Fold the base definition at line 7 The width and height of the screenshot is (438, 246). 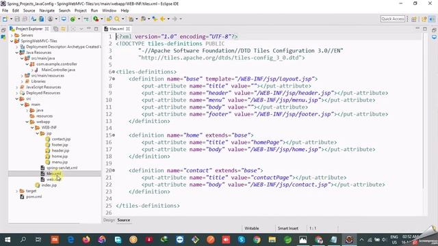click(x=114, y=79)
